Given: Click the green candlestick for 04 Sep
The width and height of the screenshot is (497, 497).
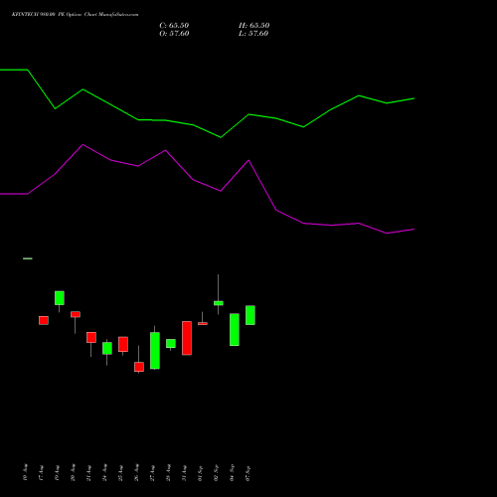Looking at the screenshot, I should coord(235,330).
